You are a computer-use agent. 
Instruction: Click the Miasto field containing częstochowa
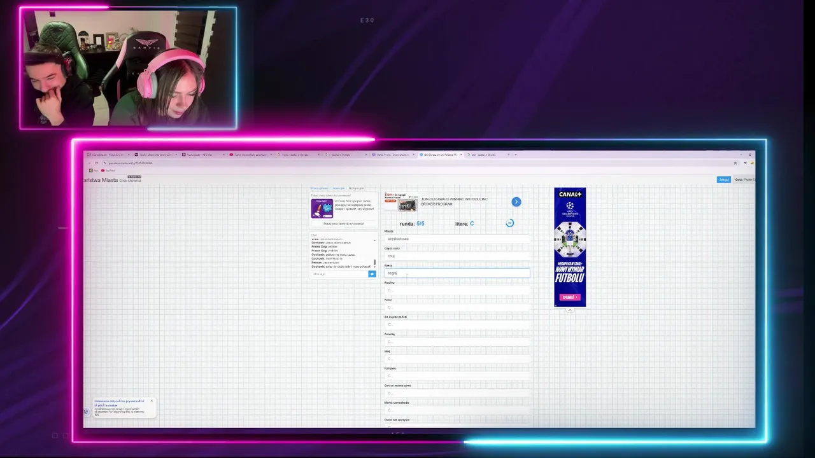457,239
